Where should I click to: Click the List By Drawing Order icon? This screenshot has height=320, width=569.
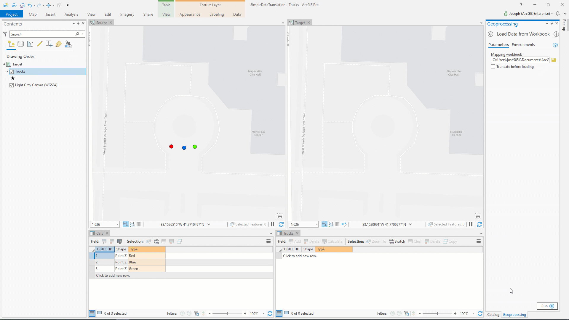pos(11,44)
